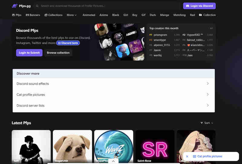Select the Gif tag

coord(143,15)
